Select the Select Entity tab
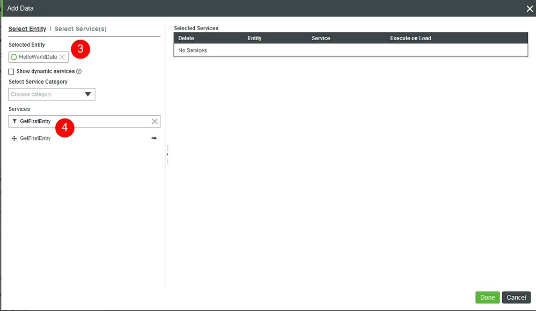Viewport: 536px width, 311px height. [27, 28]
